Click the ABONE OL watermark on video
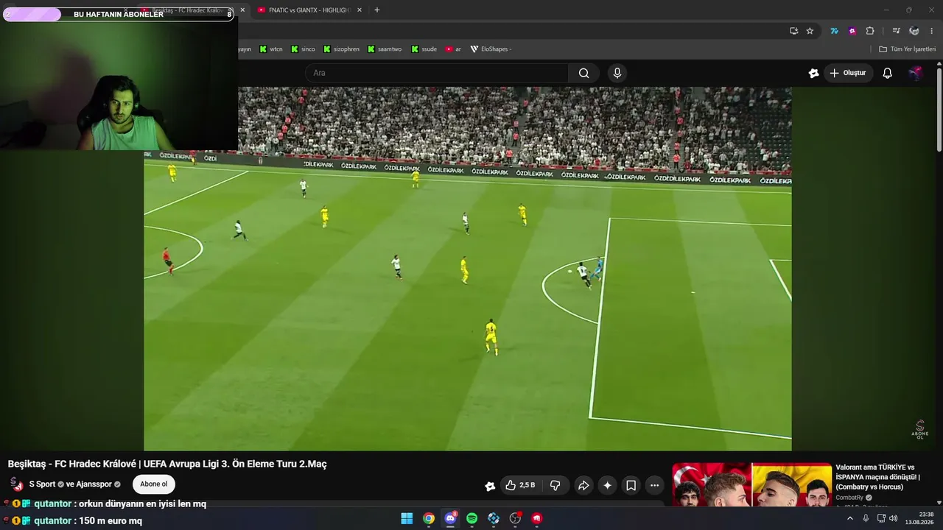This screenshot has width=943, height=530. click(920, 430)
